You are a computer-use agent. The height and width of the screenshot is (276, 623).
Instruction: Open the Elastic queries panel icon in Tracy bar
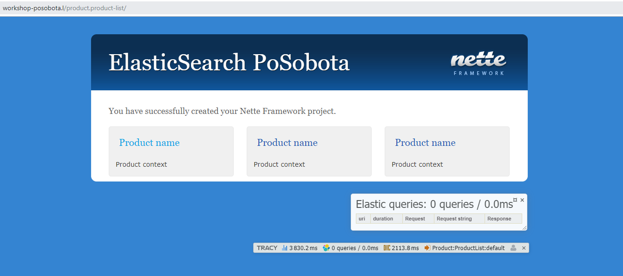point(326,248)
